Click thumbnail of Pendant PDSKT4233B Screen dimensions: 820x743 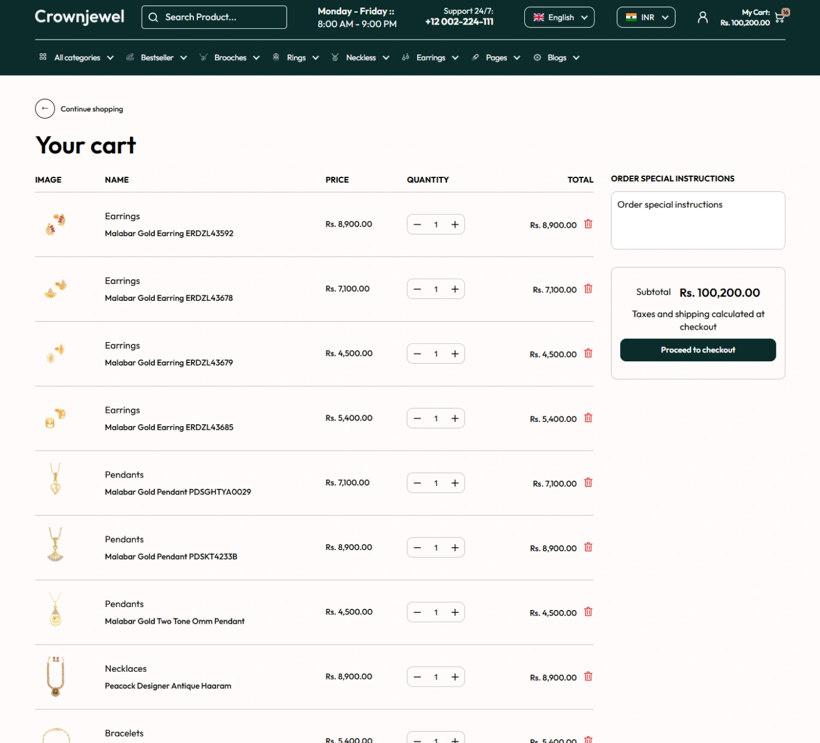(55, 544)
